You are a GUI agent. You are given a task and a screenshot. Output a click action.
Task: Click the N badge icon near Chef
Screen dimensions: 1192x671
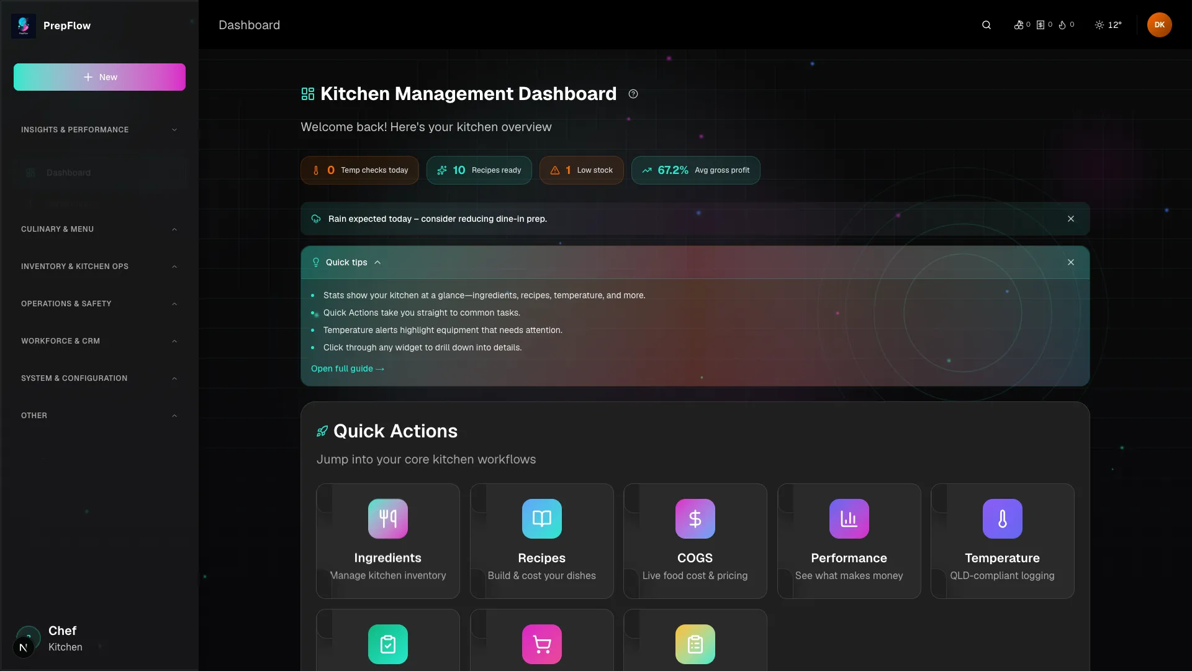pyautogui.click(x=24, y=647)
